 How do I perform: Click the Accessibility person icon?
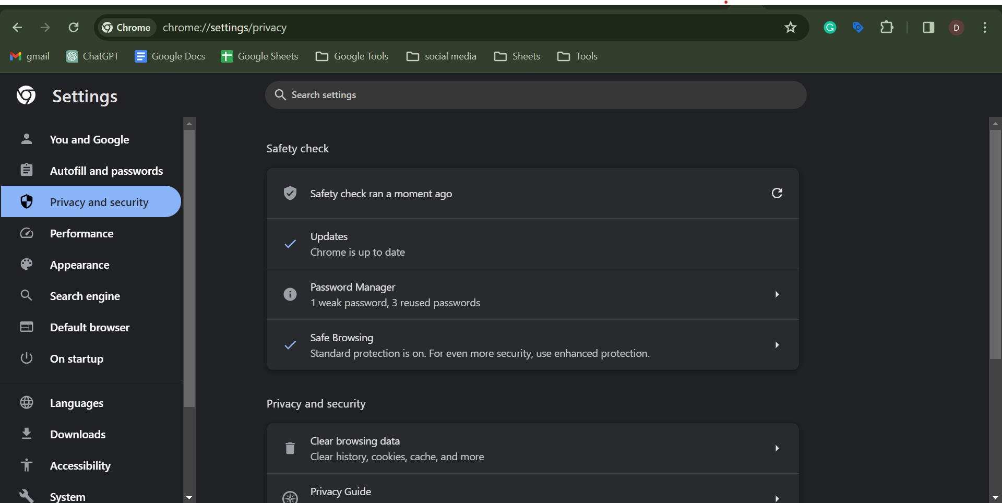pos(27,465)
